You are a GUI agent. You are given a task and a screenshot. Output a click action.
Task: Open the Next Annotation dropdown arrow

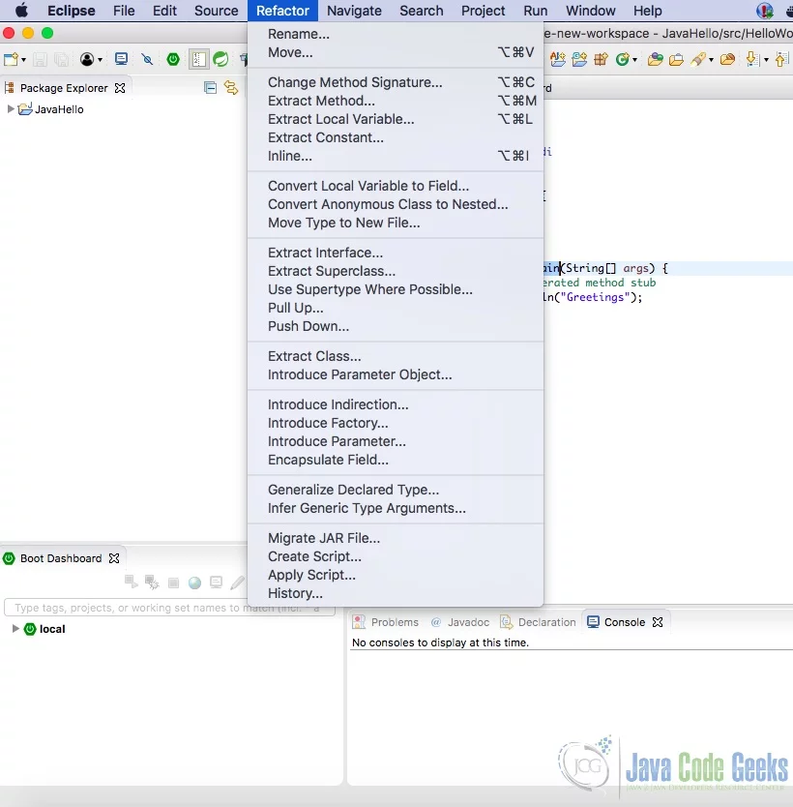pos(766,60)
